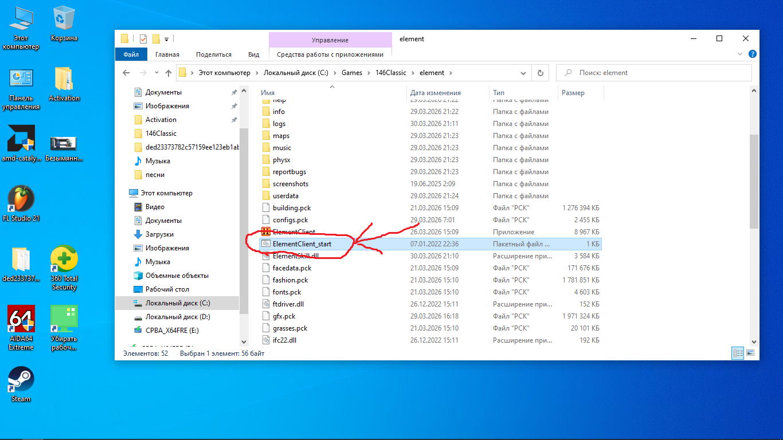This screenshot has height=440, width=783.
Task: Switch to the Вид ribbon tab
Action: click(253, 54)
